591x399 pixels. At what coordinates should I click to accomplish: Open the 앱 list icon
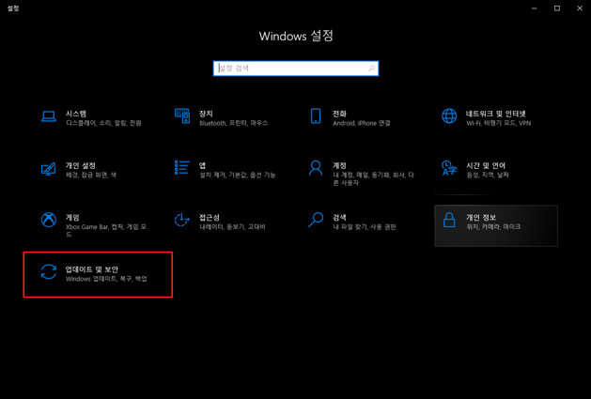[x=182, y=168]
